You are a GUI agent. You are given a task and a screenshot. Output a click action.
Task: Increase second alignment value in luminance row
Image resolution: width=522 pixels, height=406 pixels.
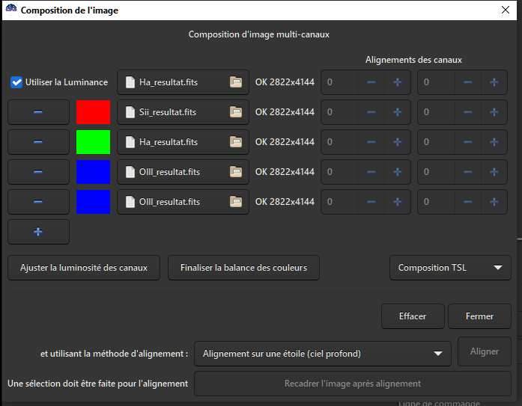494,82
